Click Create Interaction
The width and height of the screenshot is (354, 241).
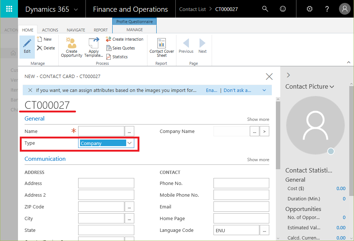(124, 39)
